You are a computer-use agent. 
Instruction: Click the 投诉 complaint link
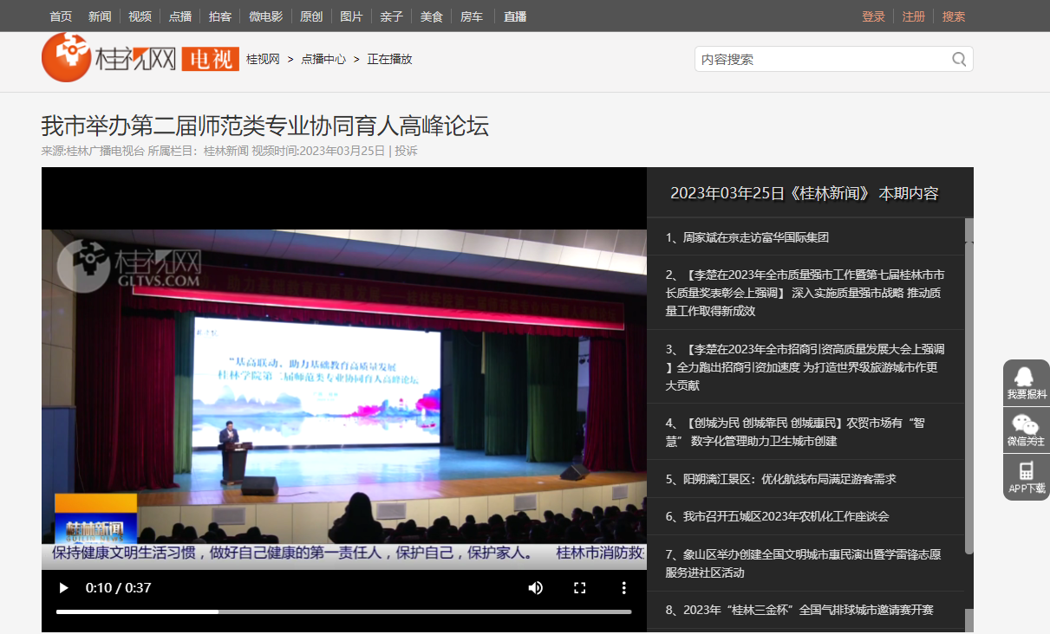tap(406, 151)
